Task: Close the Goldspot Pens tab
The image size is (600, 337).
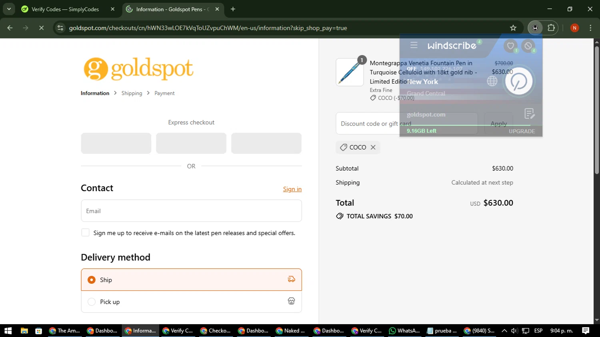Action: [x=217, y=9]
